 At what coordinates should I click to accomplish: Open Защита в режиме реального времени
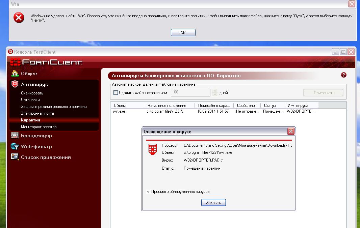tap(54, 107)
